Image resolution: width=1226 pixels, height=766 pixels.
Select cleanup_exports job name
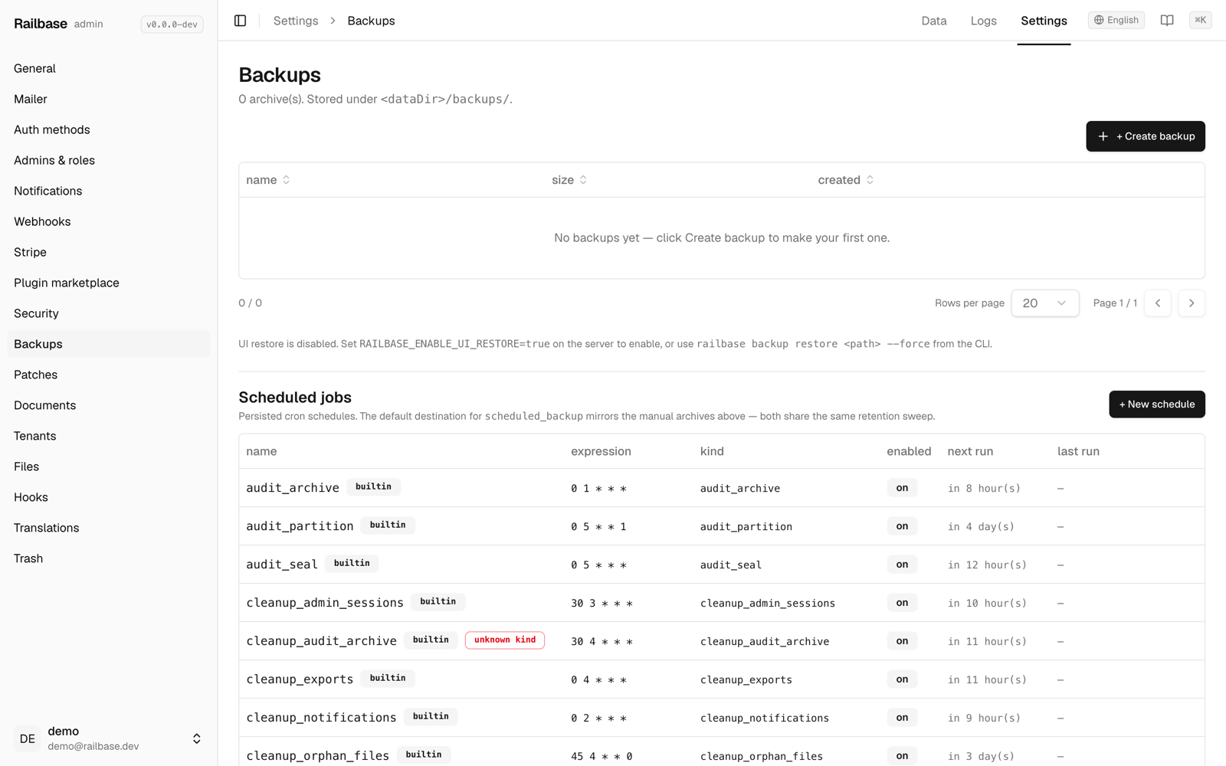coord(300,679)
